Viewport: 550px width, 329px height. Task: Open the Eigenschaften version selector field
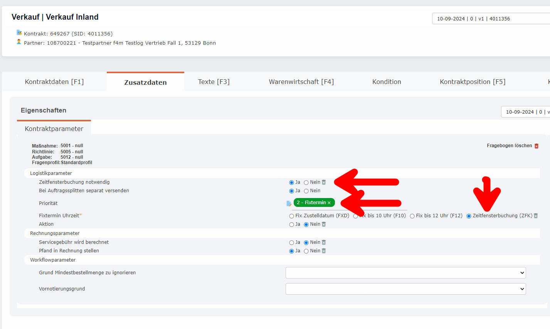525,112
